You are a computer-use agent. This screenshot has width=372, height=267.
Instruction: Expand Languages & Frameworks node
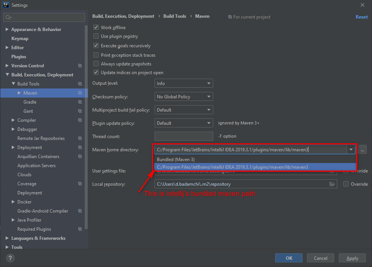tap(7, 238)
